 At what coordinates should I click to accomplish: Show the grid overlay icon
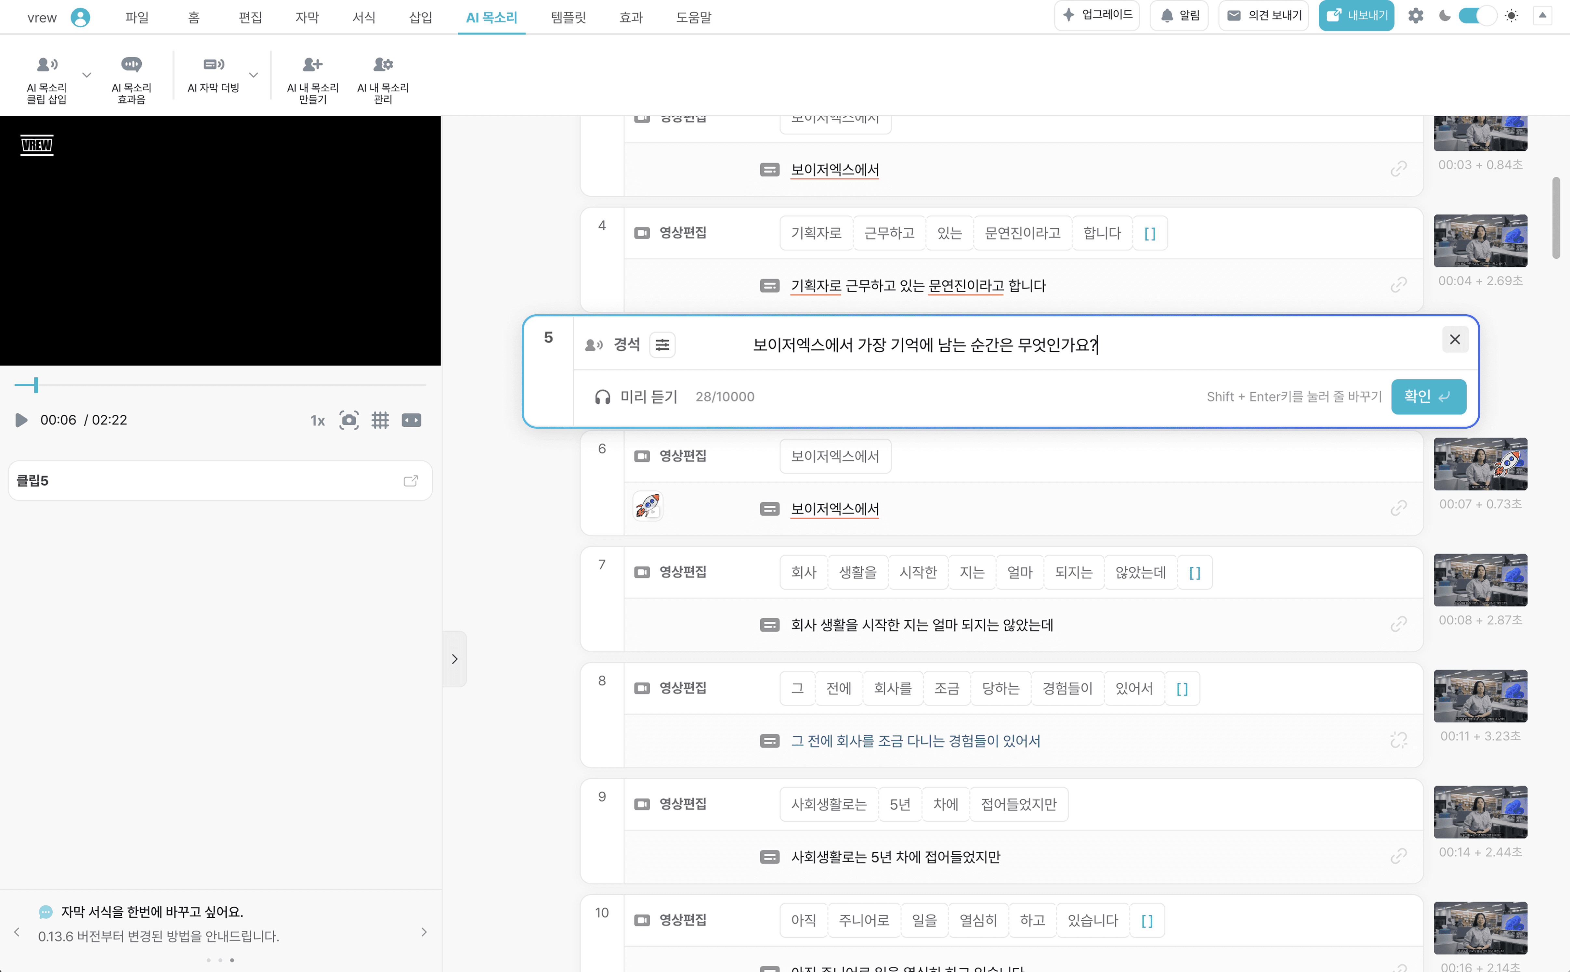(380, 421)
